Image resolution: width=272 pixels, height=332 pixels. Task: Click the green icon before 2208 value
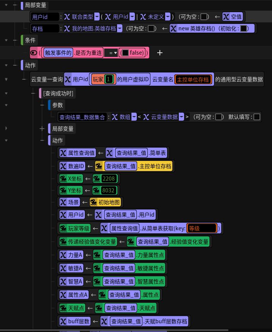click(96, 179)
